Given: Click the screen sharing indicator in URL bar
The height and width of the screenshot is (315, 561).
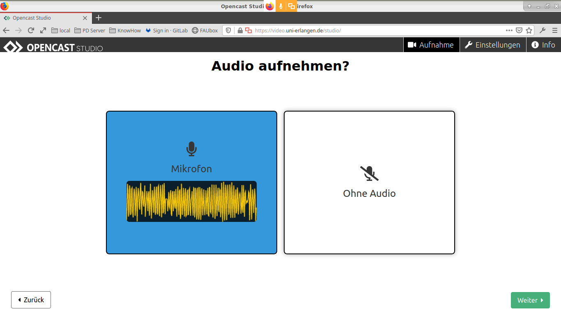Looking at the screenshot, I should [248, 30].
